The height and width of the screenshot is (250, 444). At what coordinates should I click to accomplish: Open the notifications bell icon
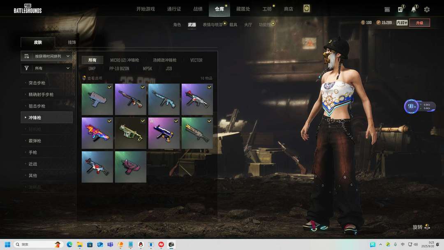coord(414,9)
